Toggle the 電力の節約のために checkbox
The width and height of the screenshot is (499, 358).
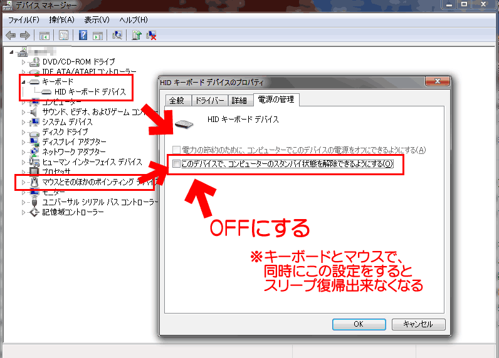[176, 150]
